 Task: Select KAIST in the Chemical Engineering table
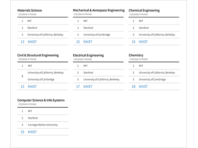[143, 42]
